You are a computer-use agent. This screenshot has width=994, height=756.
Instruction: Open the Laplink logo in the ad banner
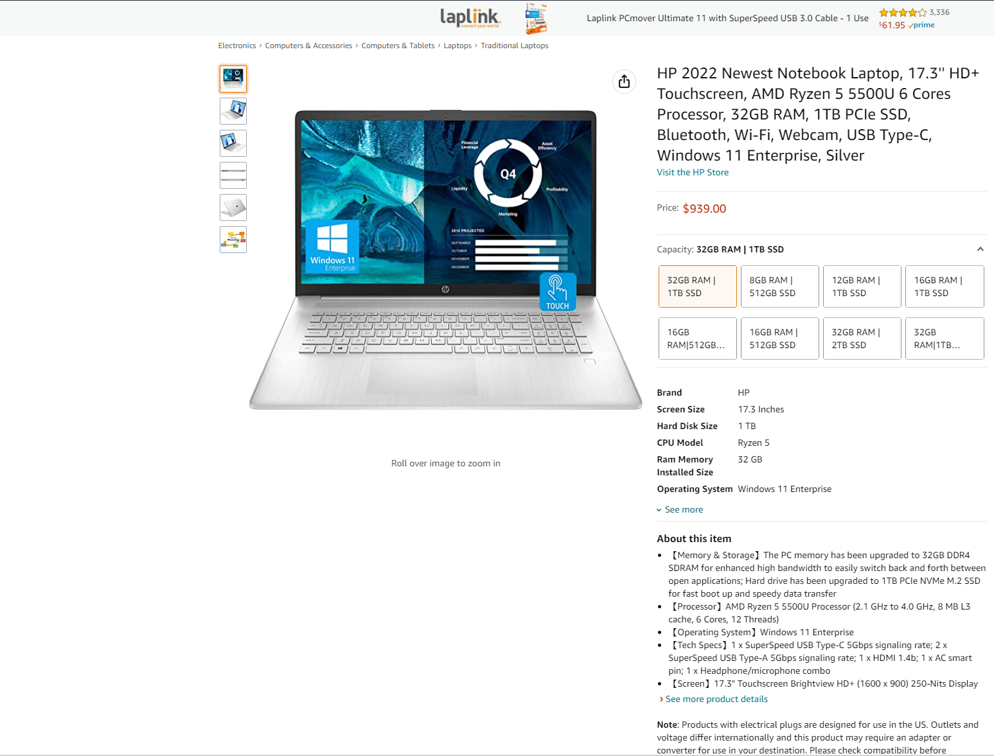click(470, 18)
